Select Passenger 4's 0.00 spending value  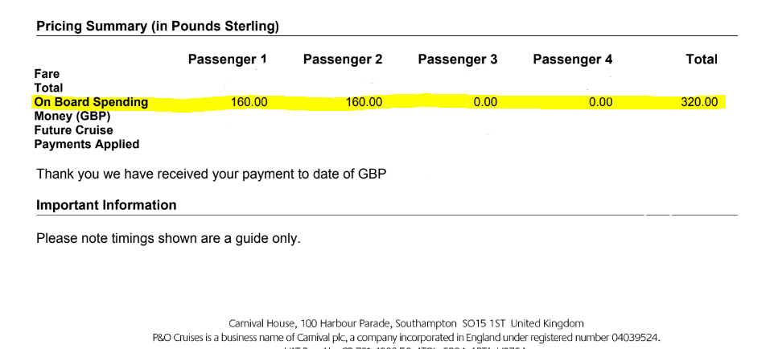click(x=600, y=102)
